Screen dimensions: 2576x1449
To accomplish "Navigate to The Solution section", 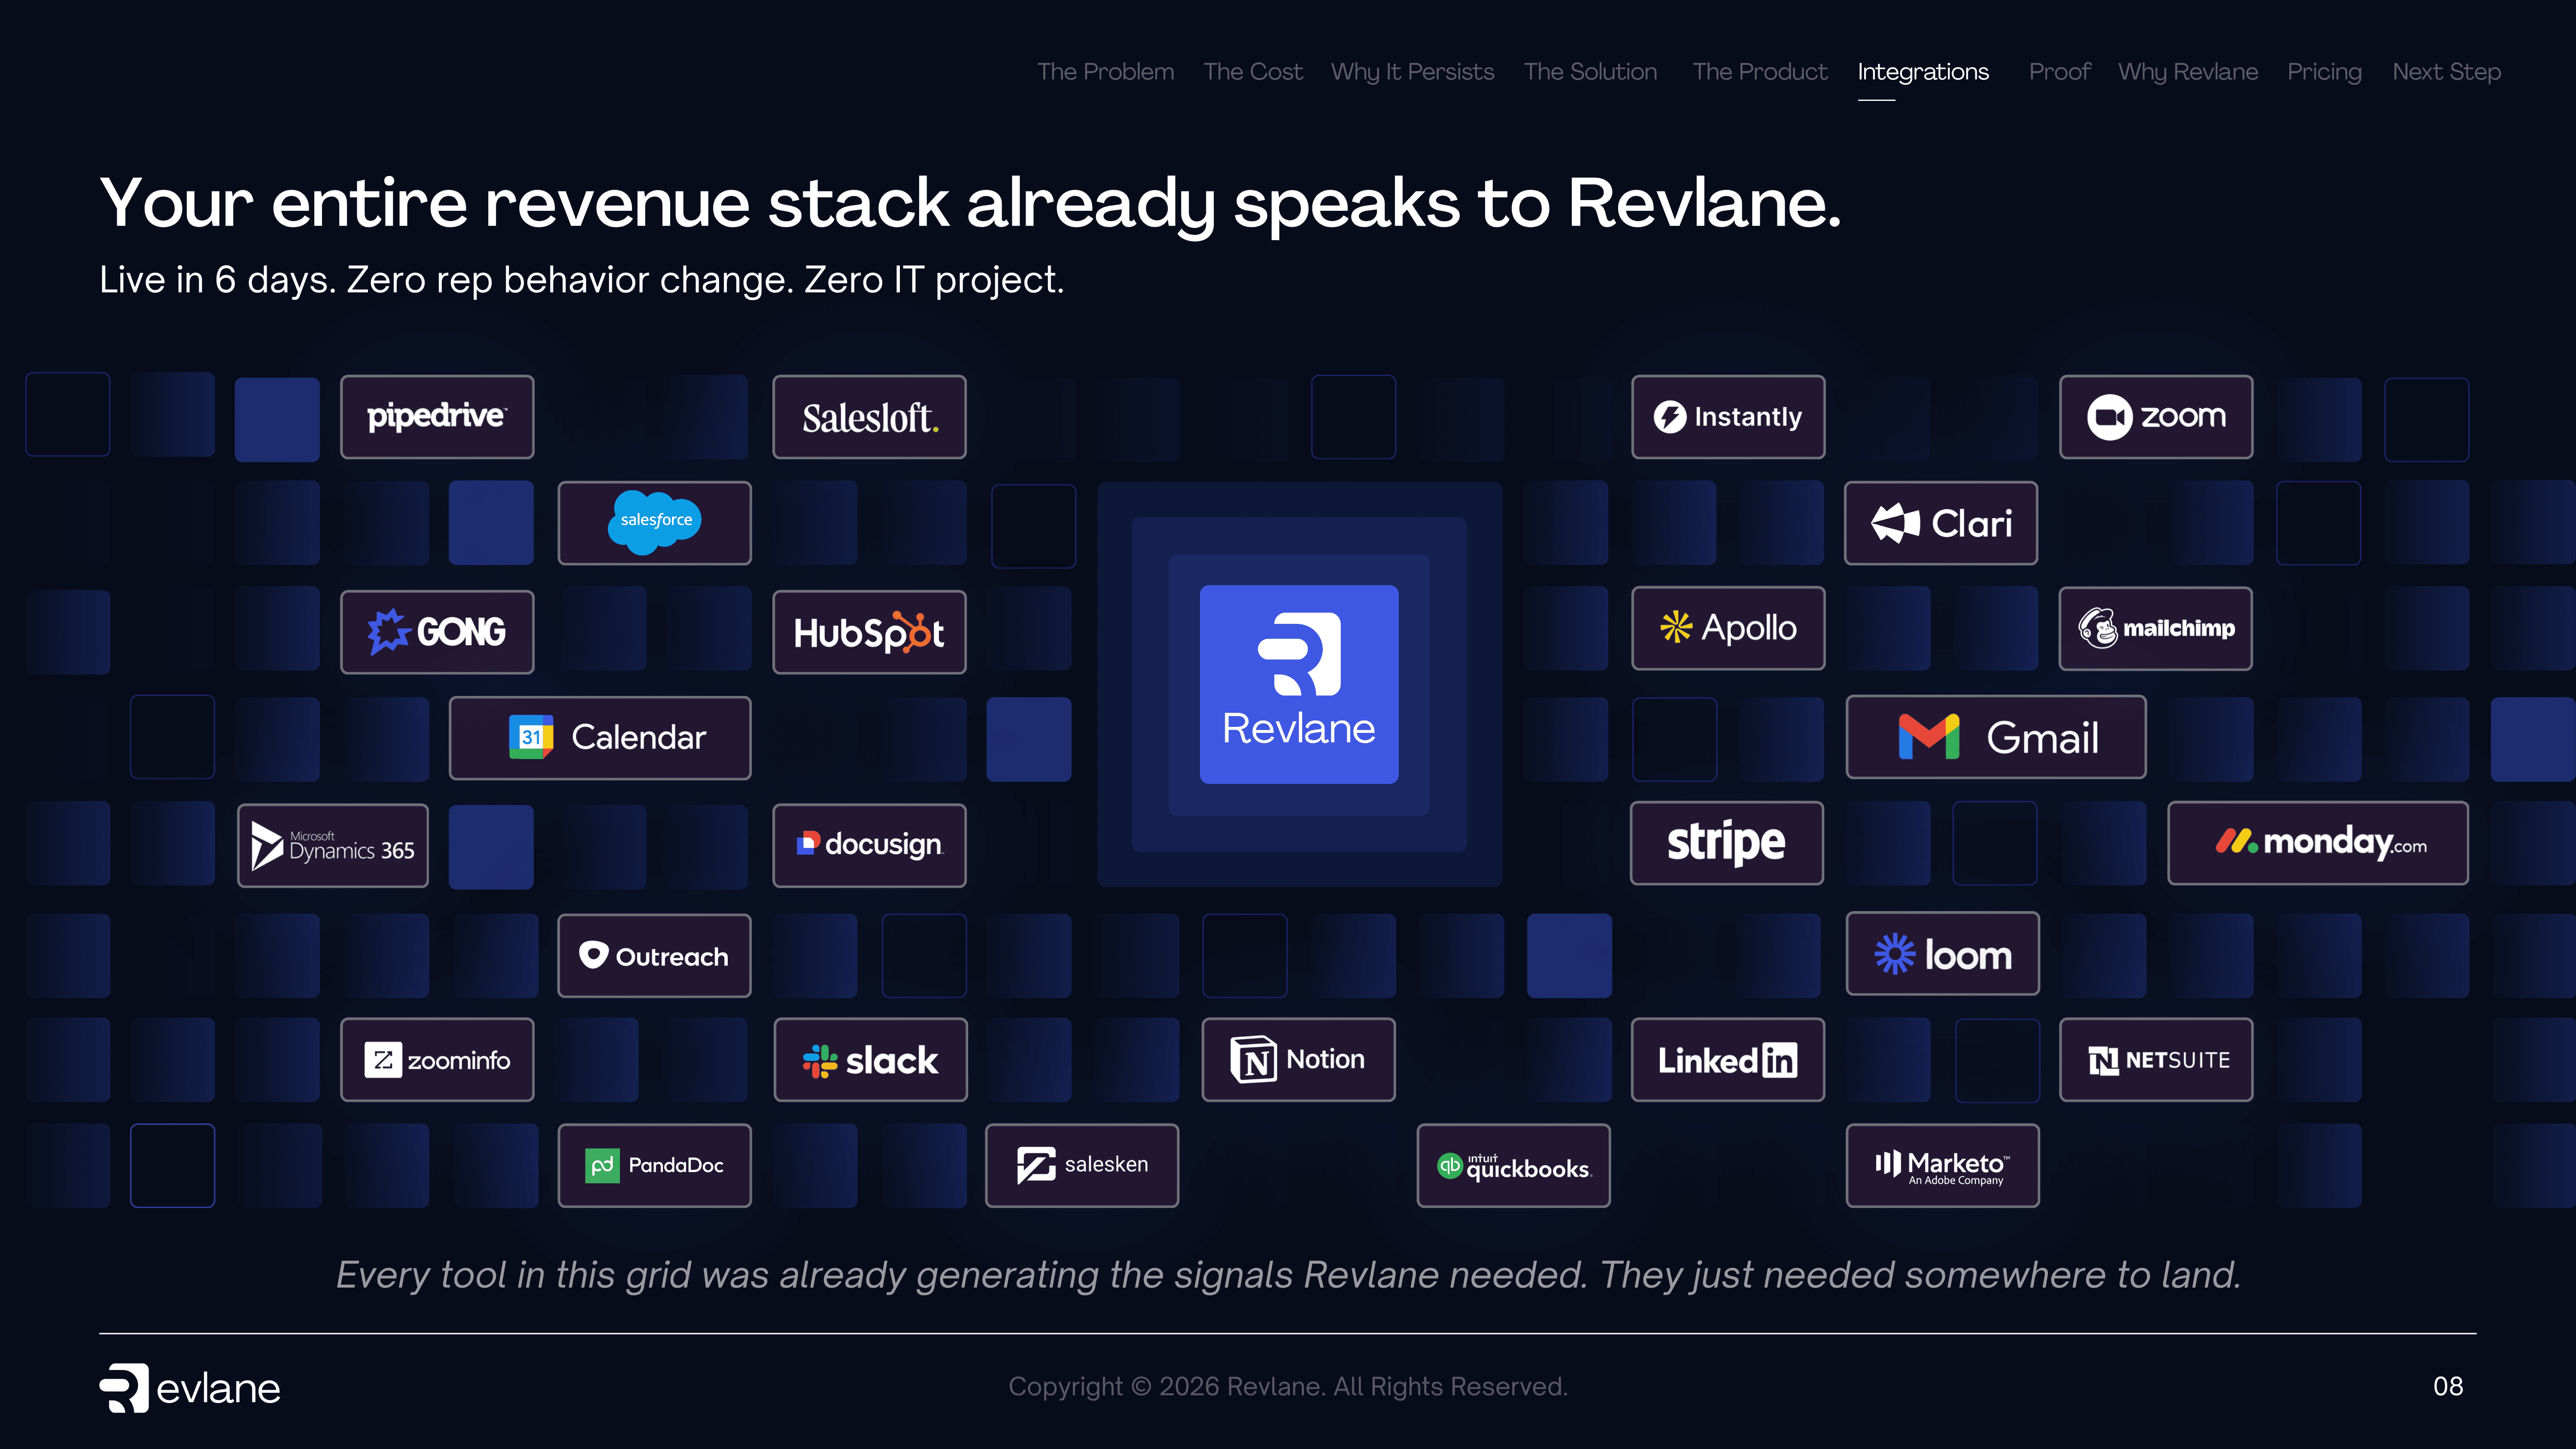I will tap(1591, 72).
